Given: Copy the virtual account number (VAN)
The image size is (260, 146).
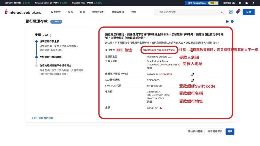Looking at the screenshot, I should [192, 74].
